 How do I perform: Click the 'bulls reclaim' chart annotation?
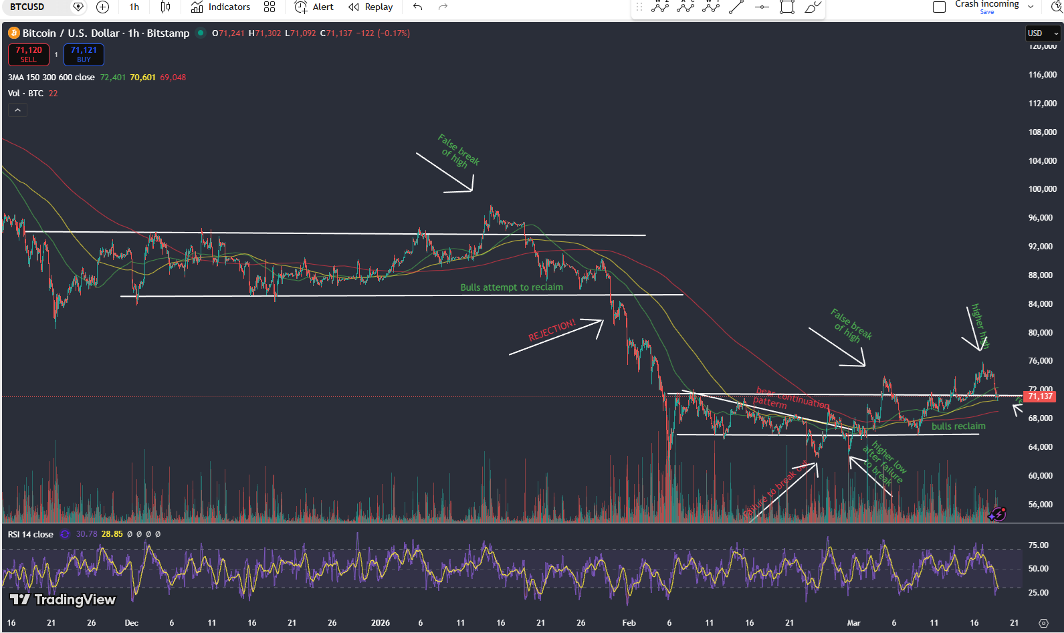958,426
